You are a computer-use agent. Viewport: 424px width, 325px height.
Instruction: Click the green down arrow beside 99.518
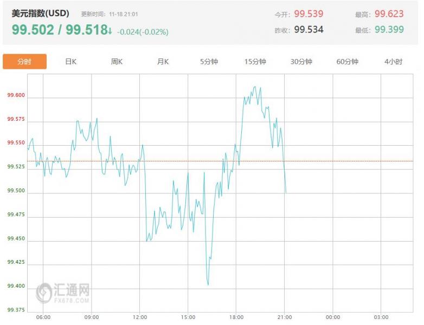[x=110, y=31]
